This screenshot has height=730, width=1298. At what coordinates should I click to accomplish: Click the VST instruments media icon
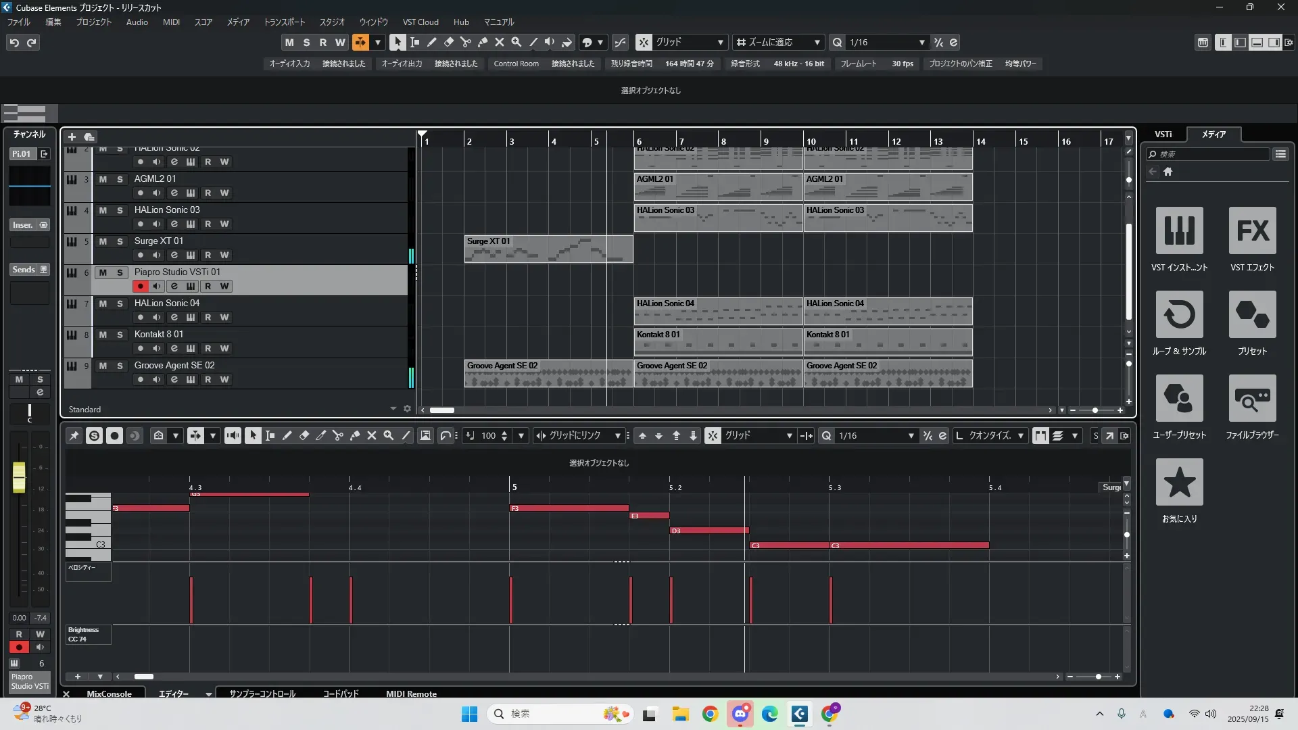point(1179,231)
